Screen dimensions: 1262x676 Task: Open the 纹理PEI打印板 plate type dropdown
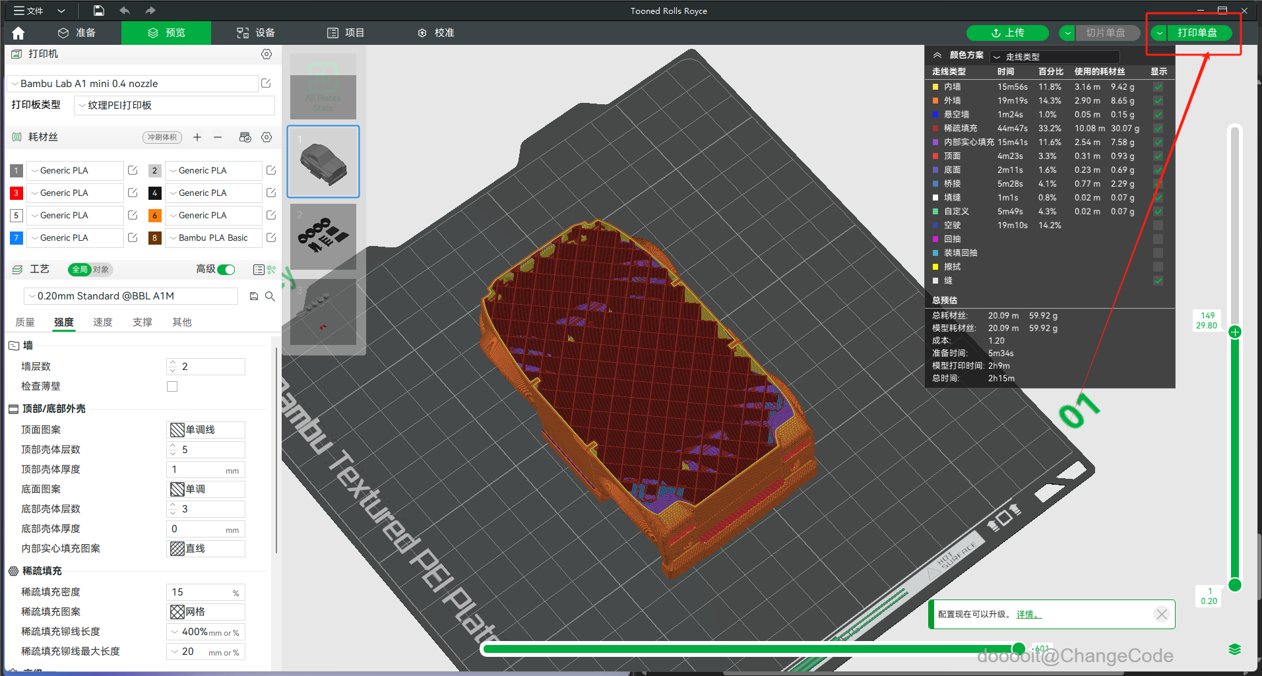[x=174, y=106]
